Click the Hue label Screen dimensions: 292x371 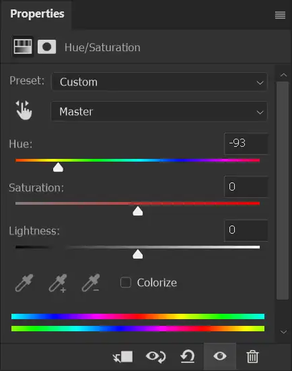(x=21, y=144)
